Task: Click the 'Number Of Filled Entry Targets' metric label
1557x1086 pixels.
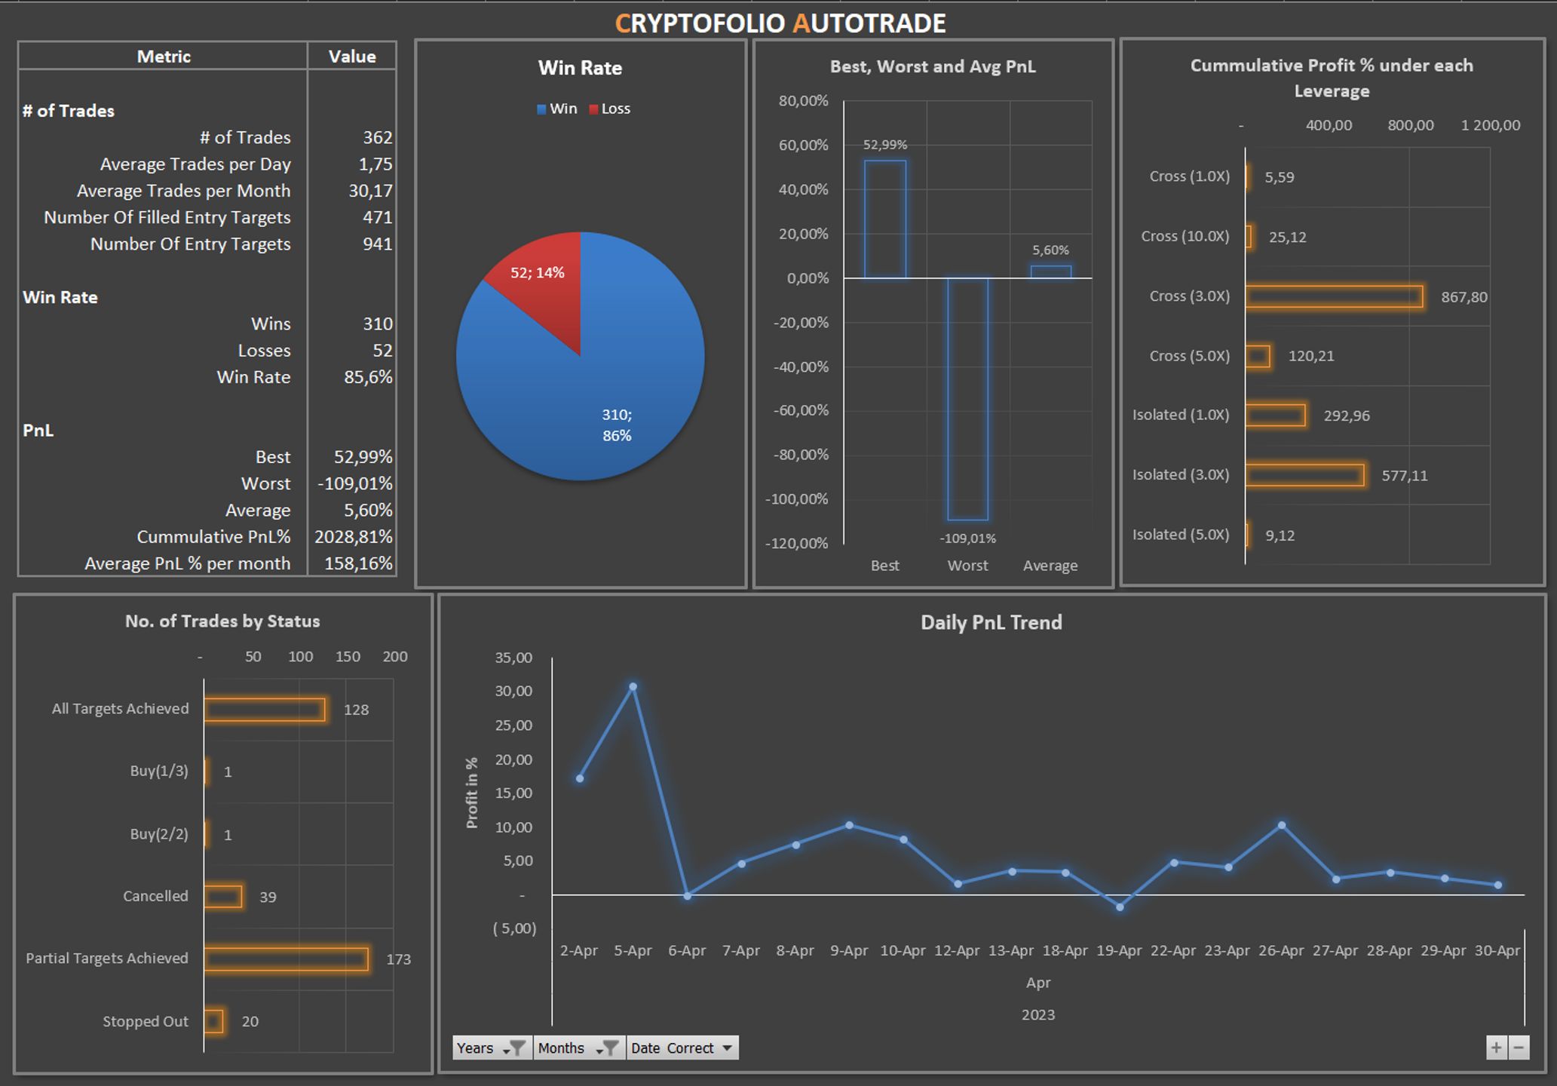Action: coord(167,217)
